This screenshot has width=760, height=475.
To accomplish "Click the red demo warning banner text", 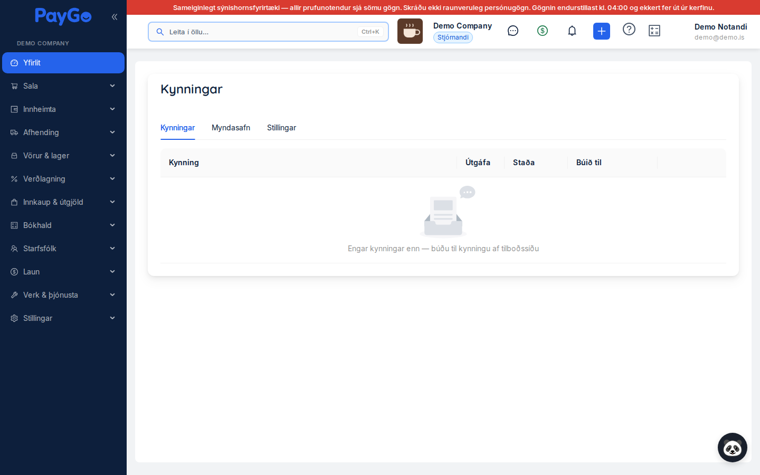I will pos(443,7).
